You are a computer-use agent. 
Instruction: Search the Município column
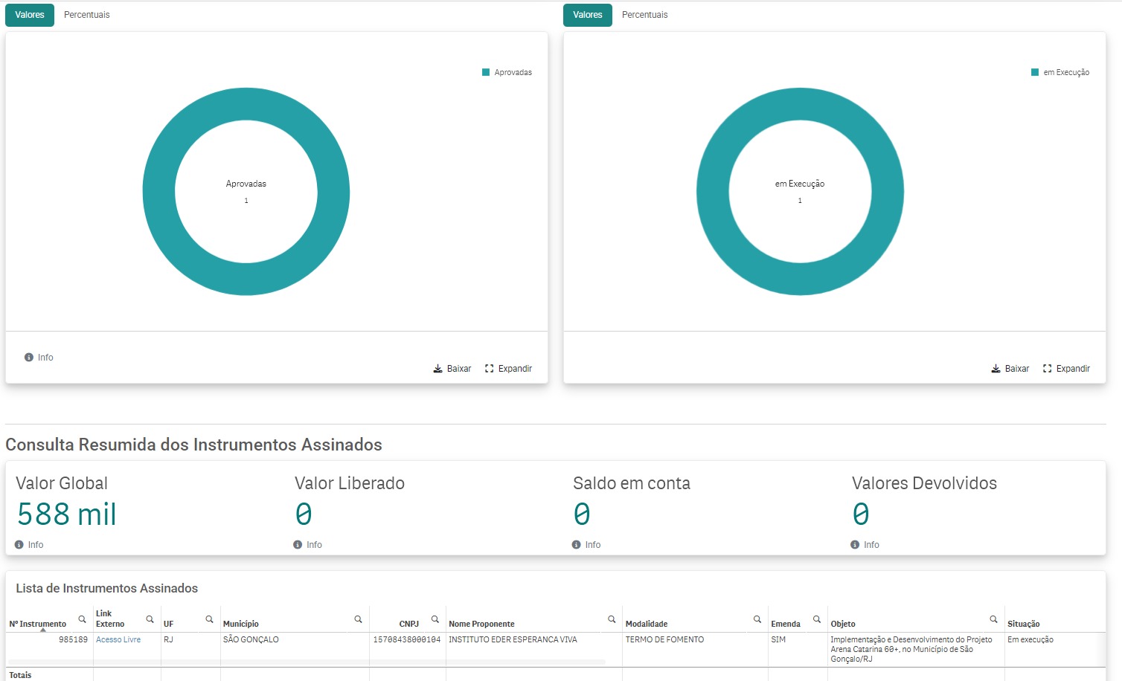click(358, 619)
